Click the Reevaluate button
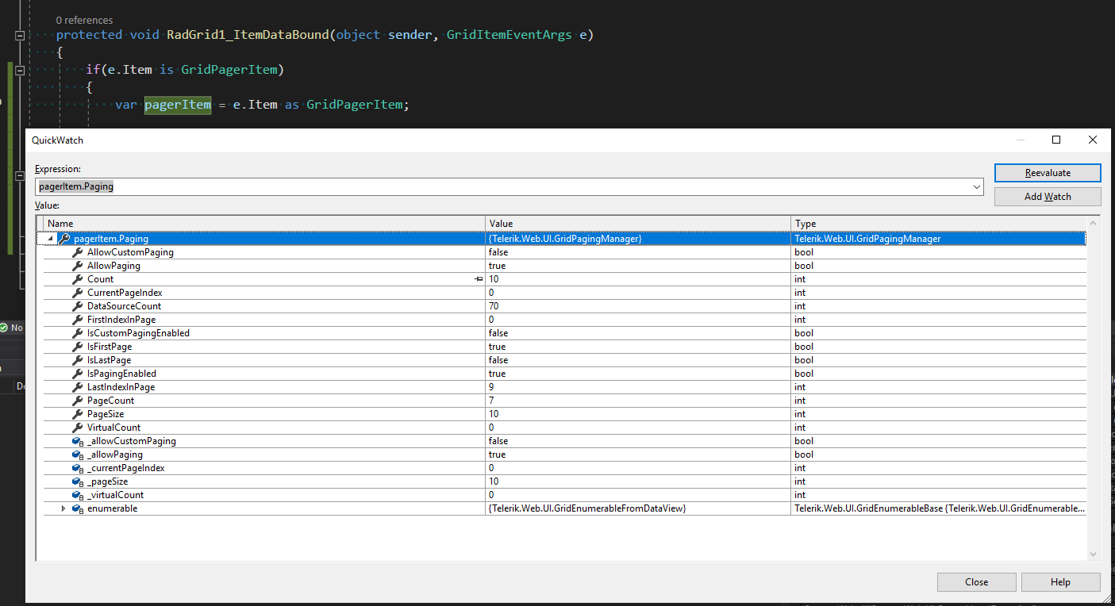This screenshot has height=606, width=1115. (1047, 173)
